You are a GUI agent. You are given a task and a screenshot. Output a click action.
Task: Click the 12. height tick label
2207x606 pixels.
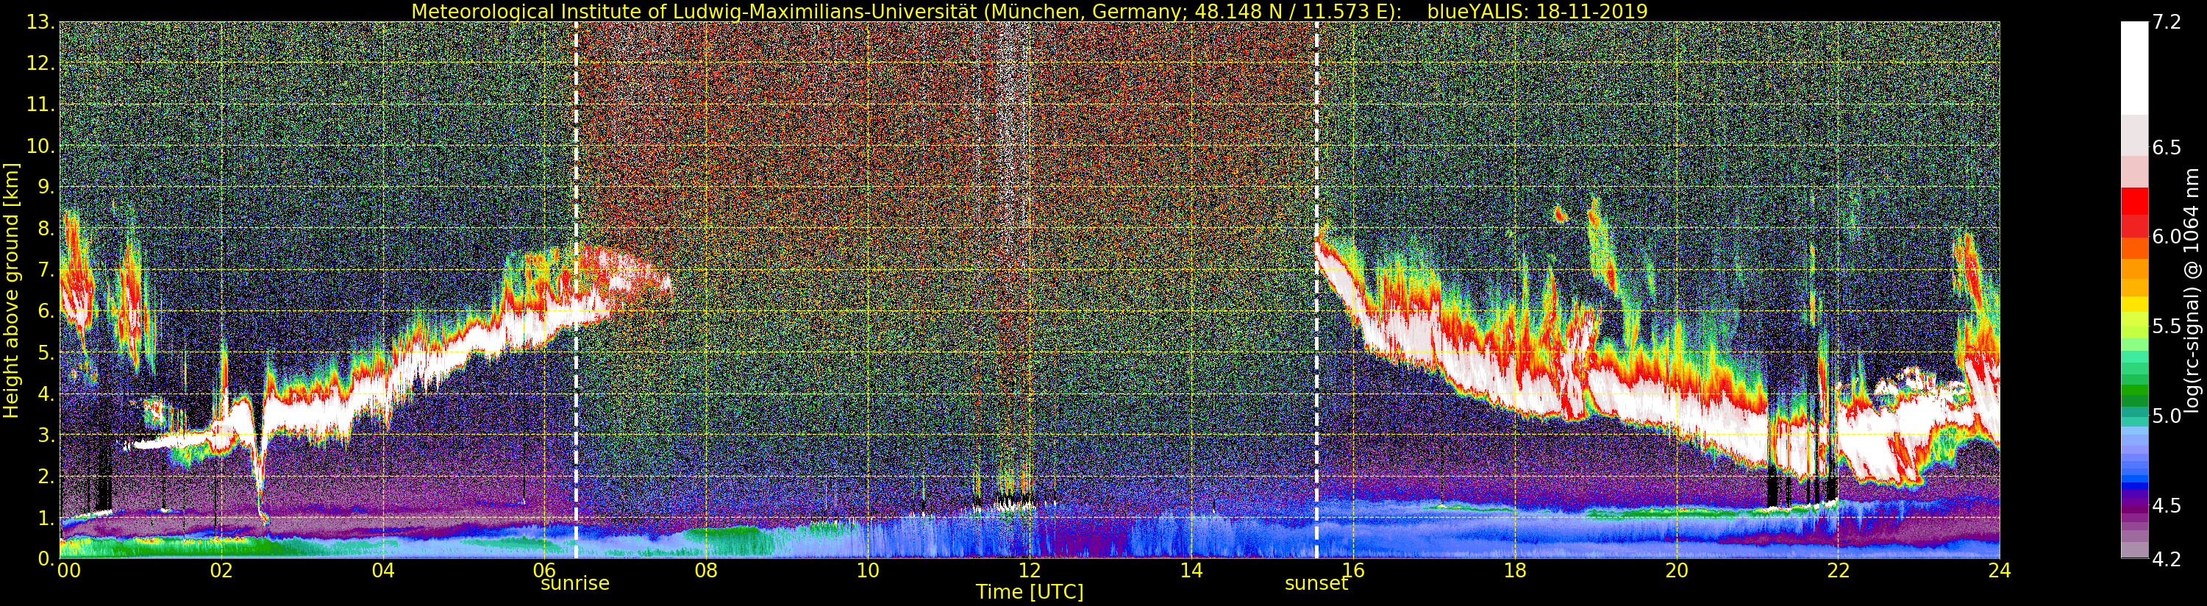[41, 63]
